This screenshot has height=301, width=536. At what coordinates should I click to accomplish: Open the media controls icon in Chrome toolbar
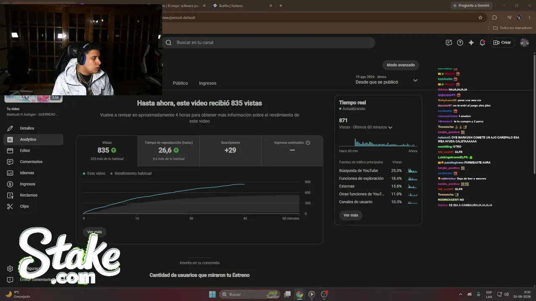(509, 18)
